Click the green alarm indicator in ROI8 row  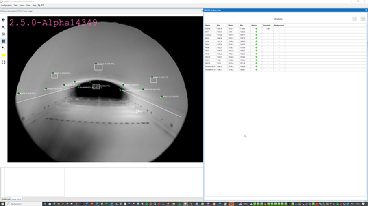pos(256,54)
